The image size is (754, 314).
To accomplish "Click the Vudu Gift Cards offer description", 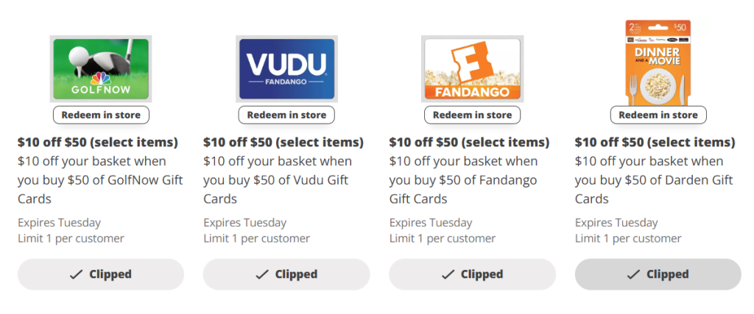I will (278, 180).
